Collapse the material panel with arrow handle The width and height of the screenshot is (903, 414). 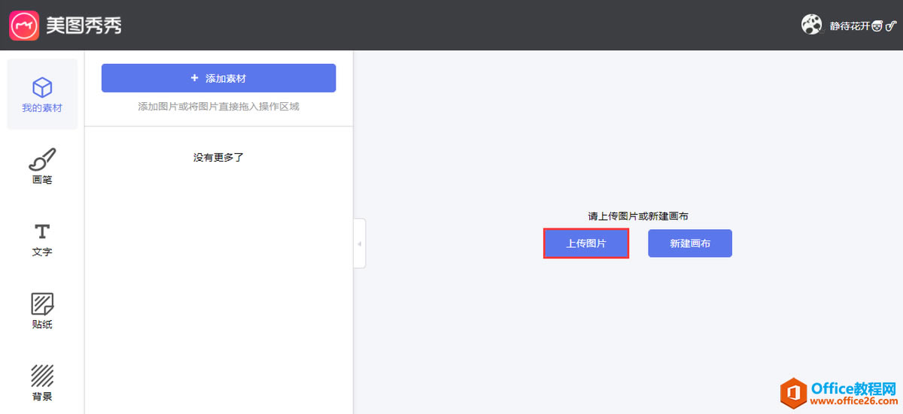coord(360,243)
